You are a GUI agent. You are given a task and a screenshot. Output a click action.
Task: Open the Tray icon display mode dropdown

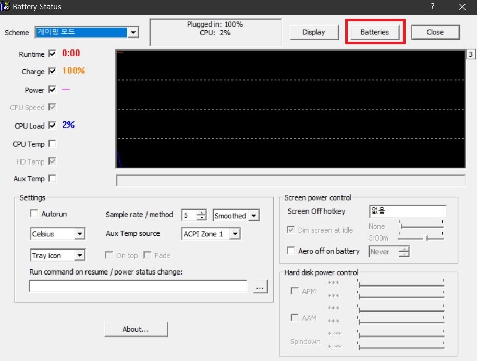point(79,255)
